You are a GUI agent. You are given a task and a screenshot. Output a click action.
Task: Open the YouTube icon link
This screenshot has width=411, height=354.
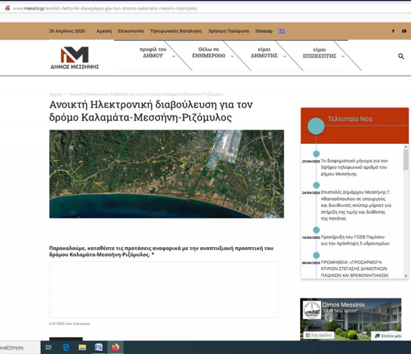pyautogui.click(x=404, y=31)
